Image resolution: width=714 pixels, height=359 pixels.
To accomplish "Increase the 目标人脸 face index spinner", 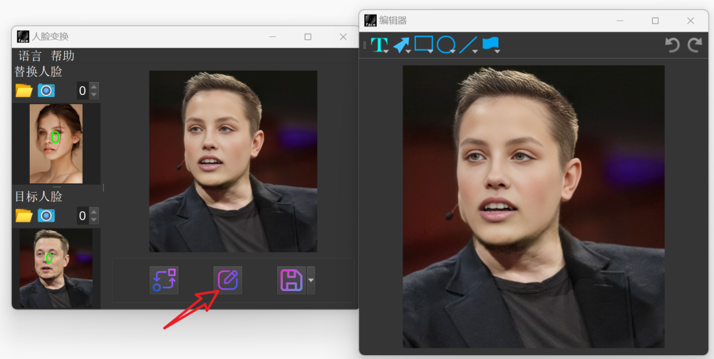I will pos(95,211).
